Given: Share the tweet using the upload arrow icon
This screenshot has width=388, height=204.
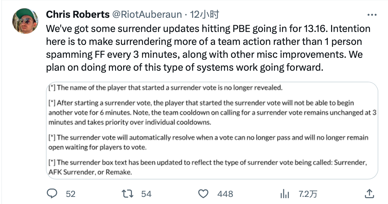Looking at the screenshot, I should click(369, 194).
